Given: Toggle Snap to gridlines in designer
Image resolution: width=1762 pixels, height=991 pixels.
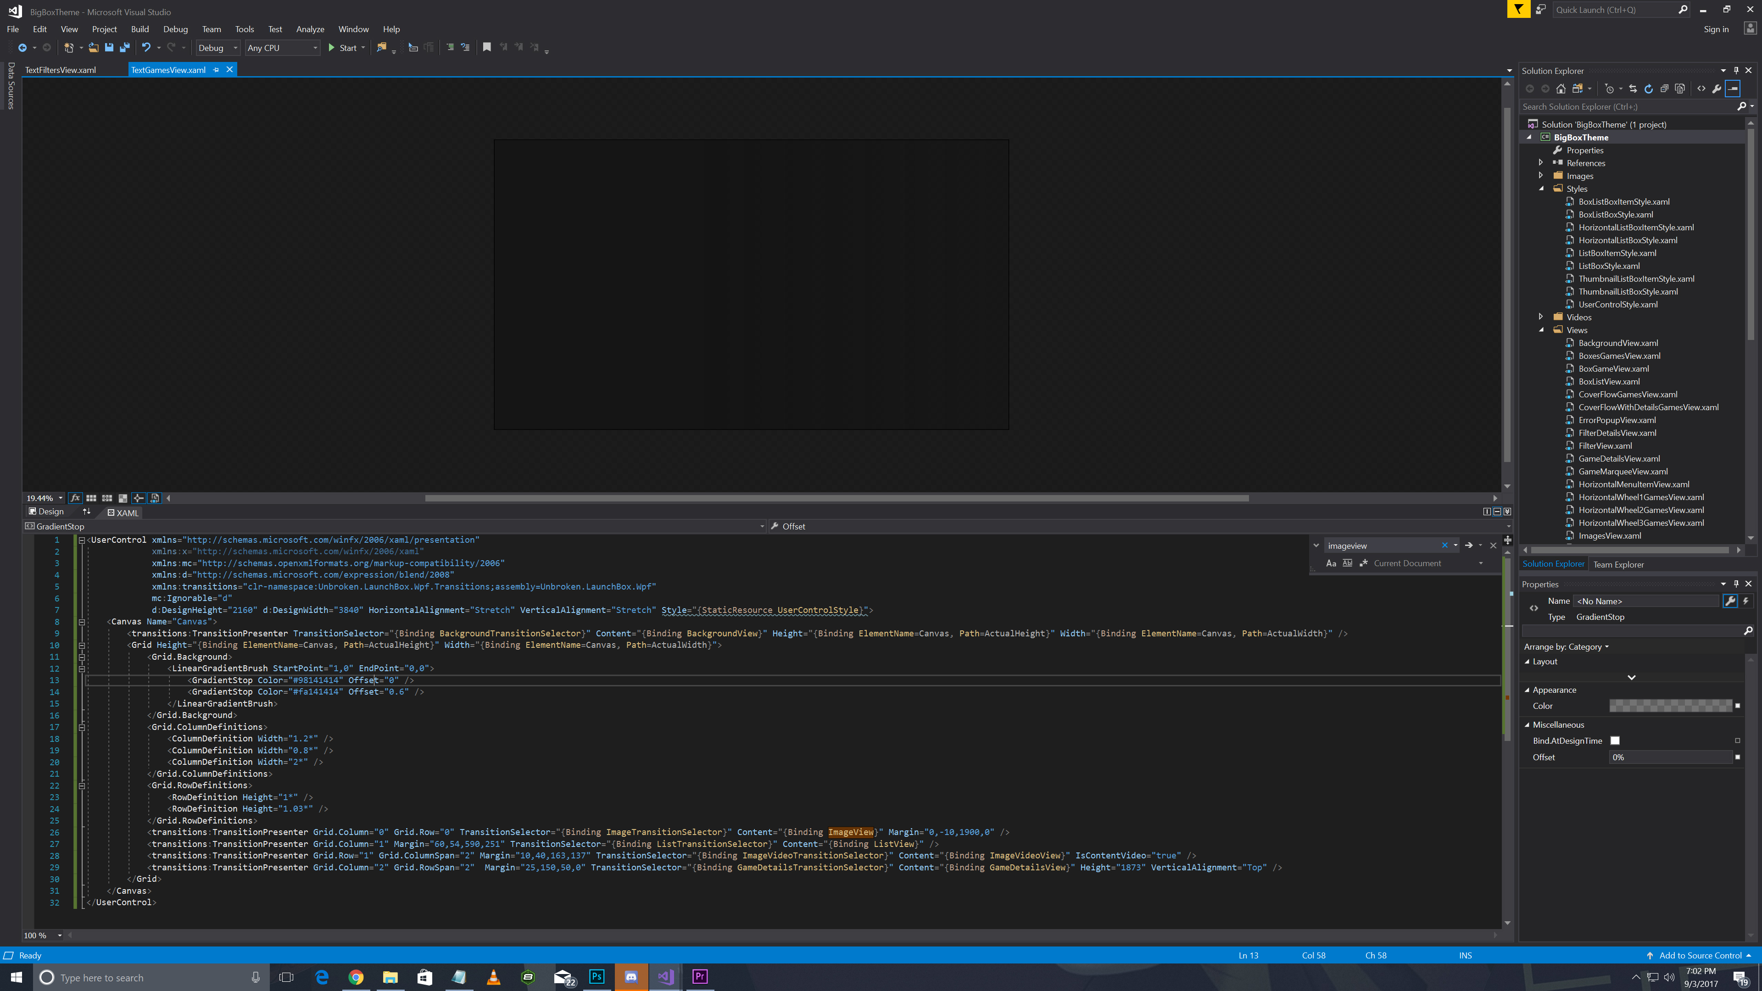Looking at the screenshot, I should tap(107, 498).
